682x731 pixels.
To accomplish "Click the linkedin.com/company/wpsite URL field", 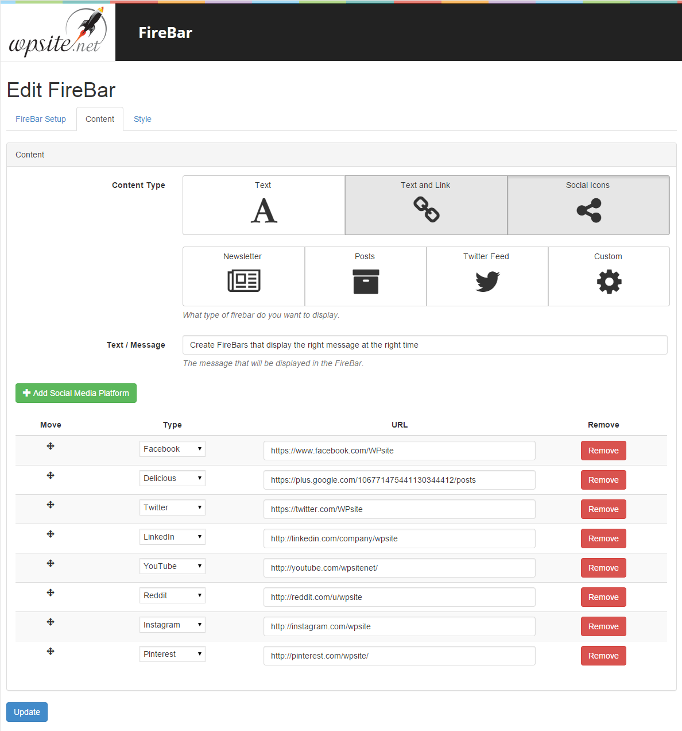I will 400,538.
